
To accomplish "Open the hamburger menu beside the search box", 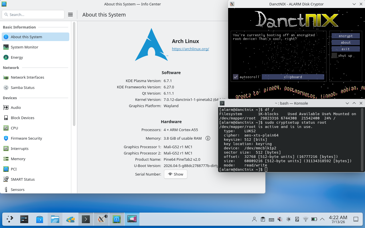I will coord(70,15).
